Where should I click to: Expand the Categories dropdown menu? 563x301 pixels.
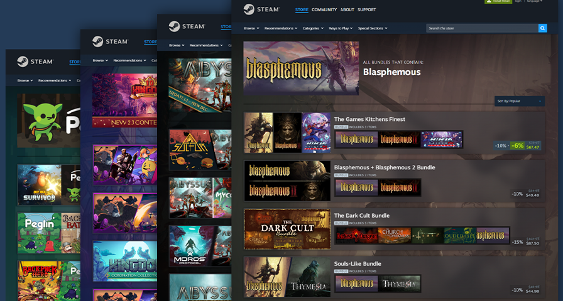(313, 28)
